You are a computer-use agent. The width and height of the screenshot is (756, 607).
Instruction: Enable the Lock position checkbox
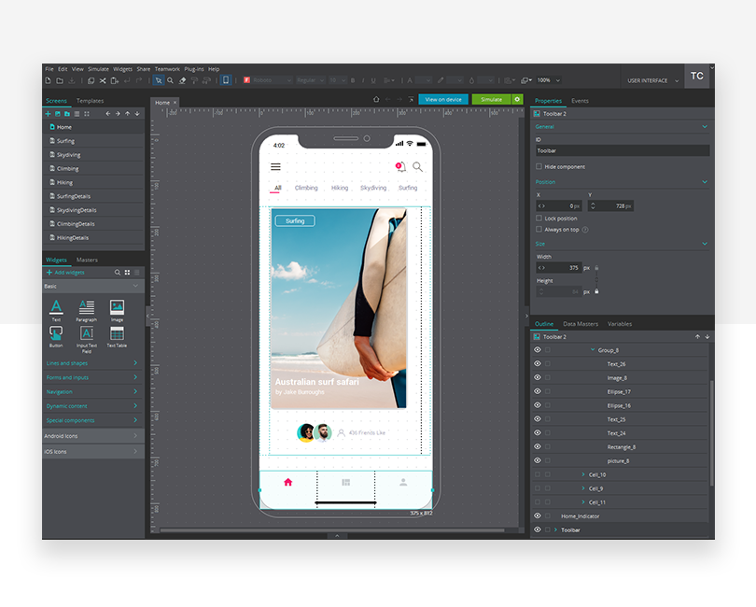pyautogui.click(x=539, y=219)
